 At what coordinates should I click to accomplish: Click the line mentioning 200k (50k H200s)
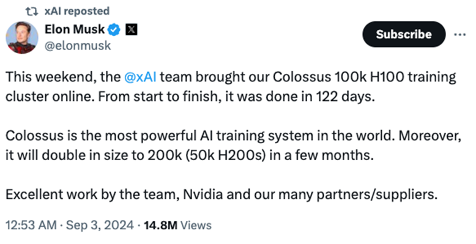coord(190,155)
